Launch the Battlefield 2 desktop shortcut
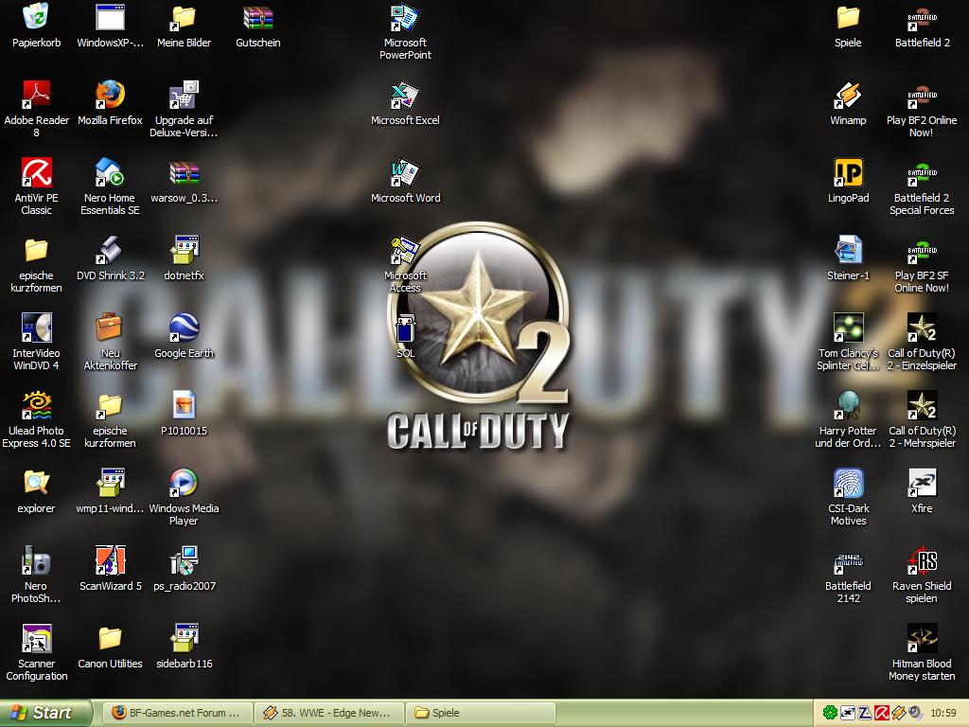Screen dimensions: 969x727 [922, 17]
